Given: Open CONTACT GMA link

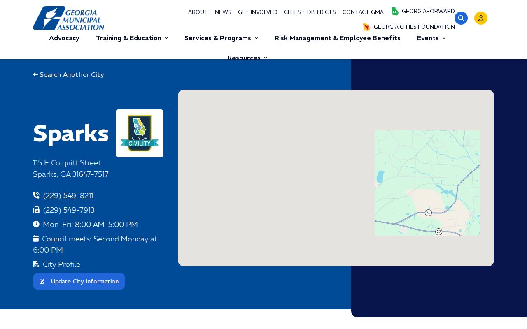Looking at the screenshot, I should click(x=363, y=12).
